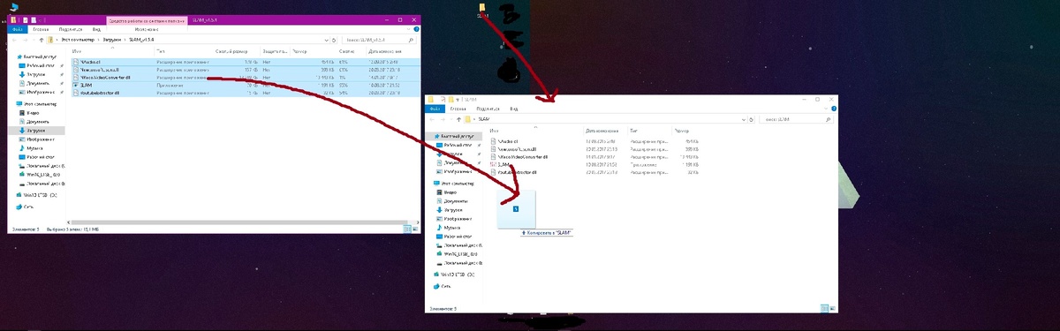Open Поделиться tab in SLAM_v1.5.4 window
Image resolution: width=1060 pixels, height=331 pixels.
pyautogui.click(x=71, y=29)
